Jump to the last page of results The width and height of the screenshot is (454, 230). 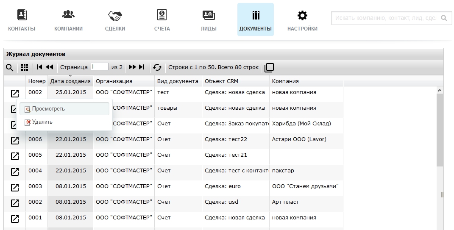(142, 67)
